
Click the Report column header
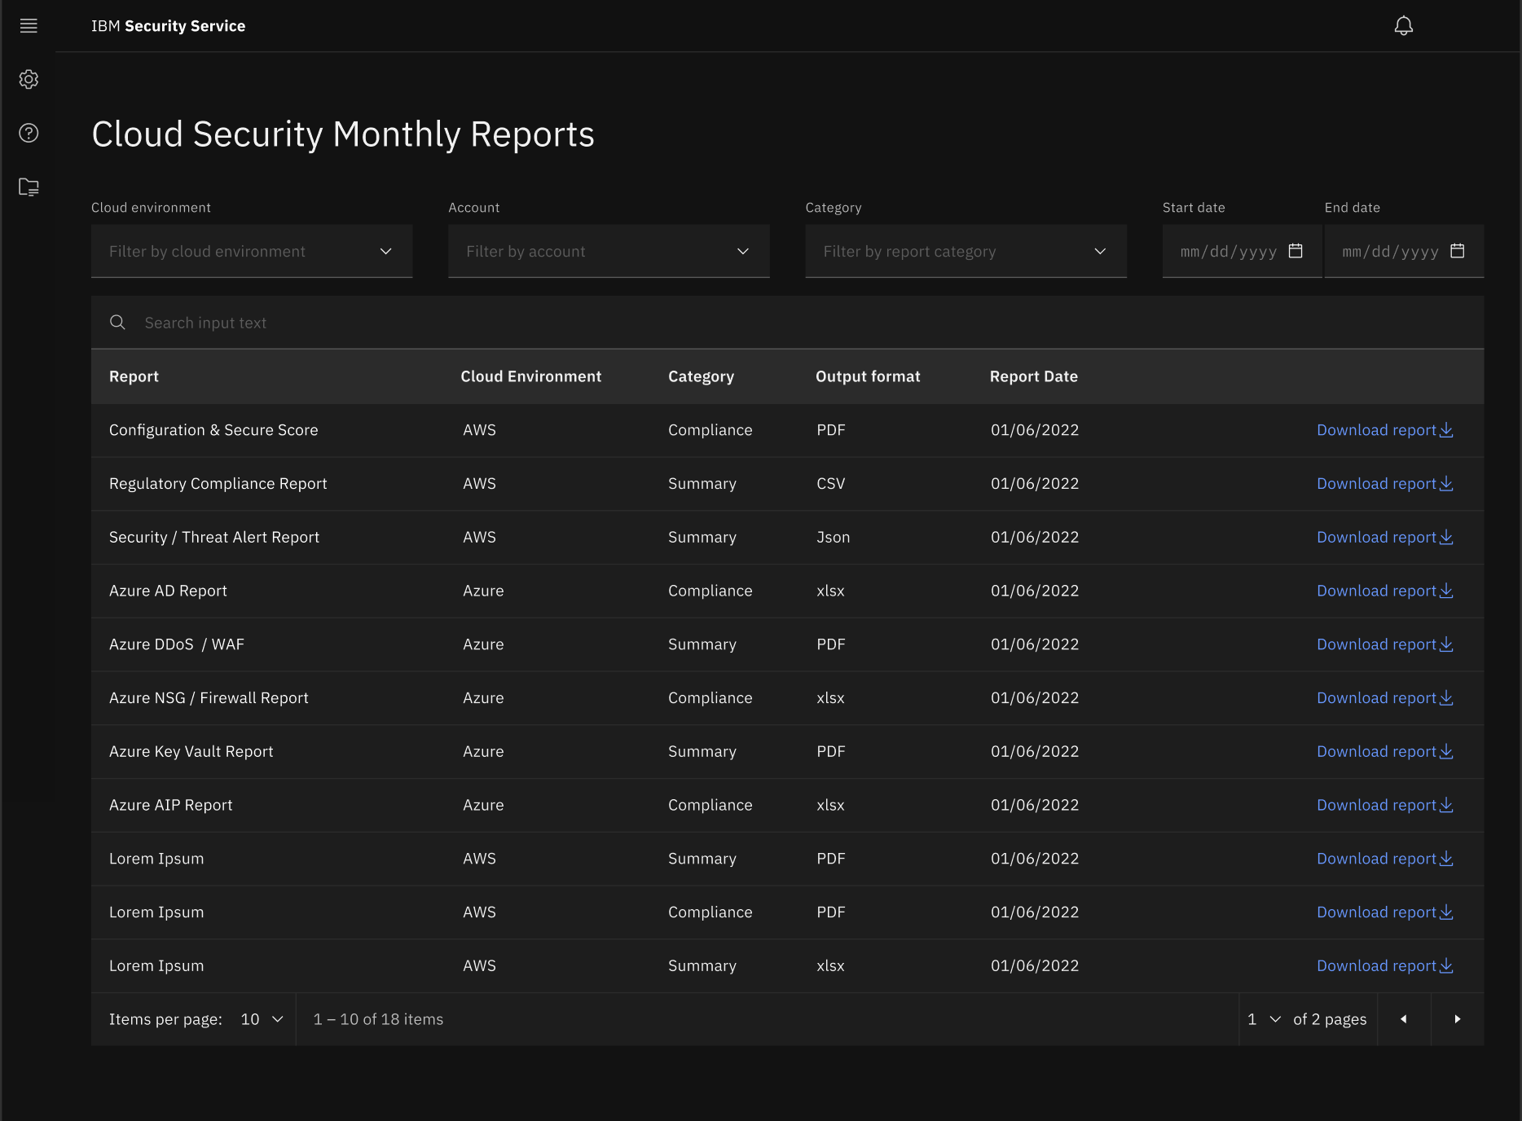pos(134,376)
